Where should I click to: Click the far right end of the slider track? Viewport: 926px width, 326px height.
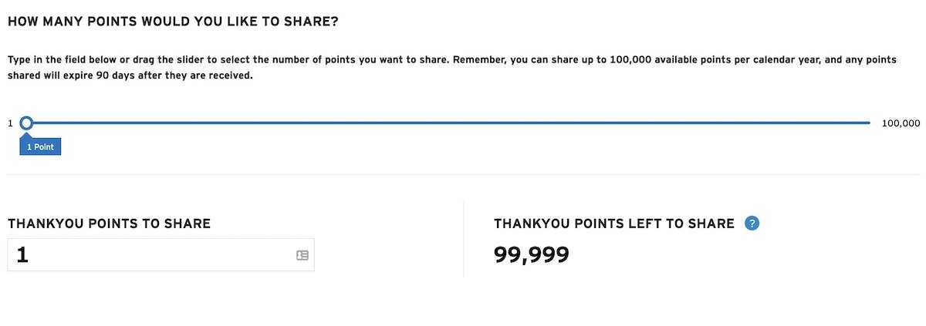tap(868, 123)
